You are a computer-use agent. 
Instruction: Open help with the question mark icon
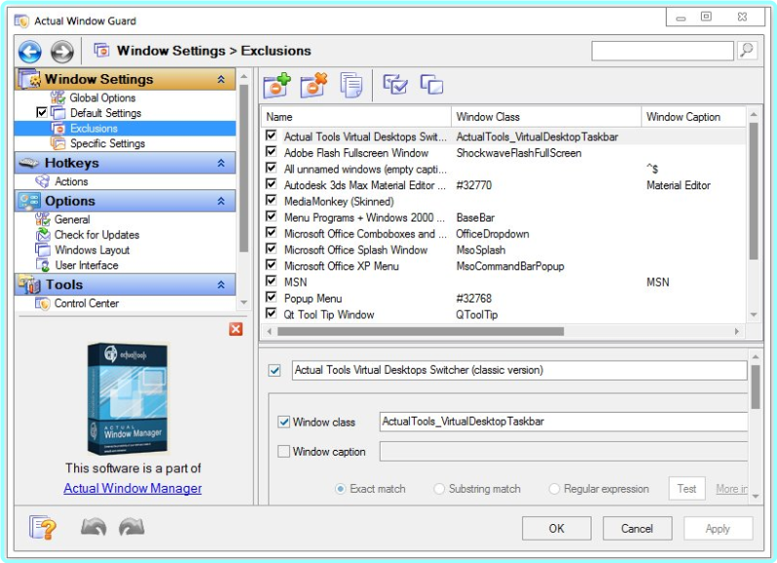point(43,527)
